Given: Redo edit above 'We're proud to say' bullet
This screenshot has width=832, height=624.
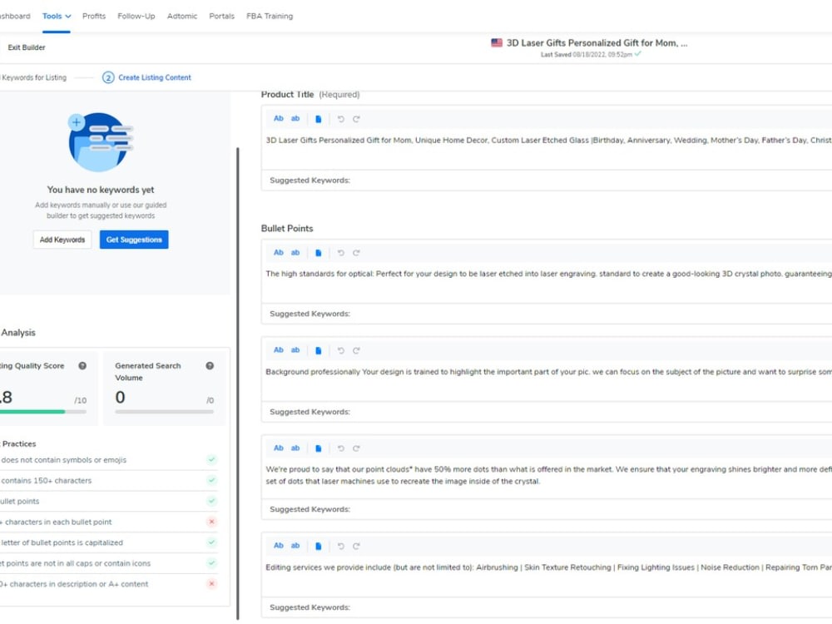Looking at the screenshot, I should coord(356,448).
